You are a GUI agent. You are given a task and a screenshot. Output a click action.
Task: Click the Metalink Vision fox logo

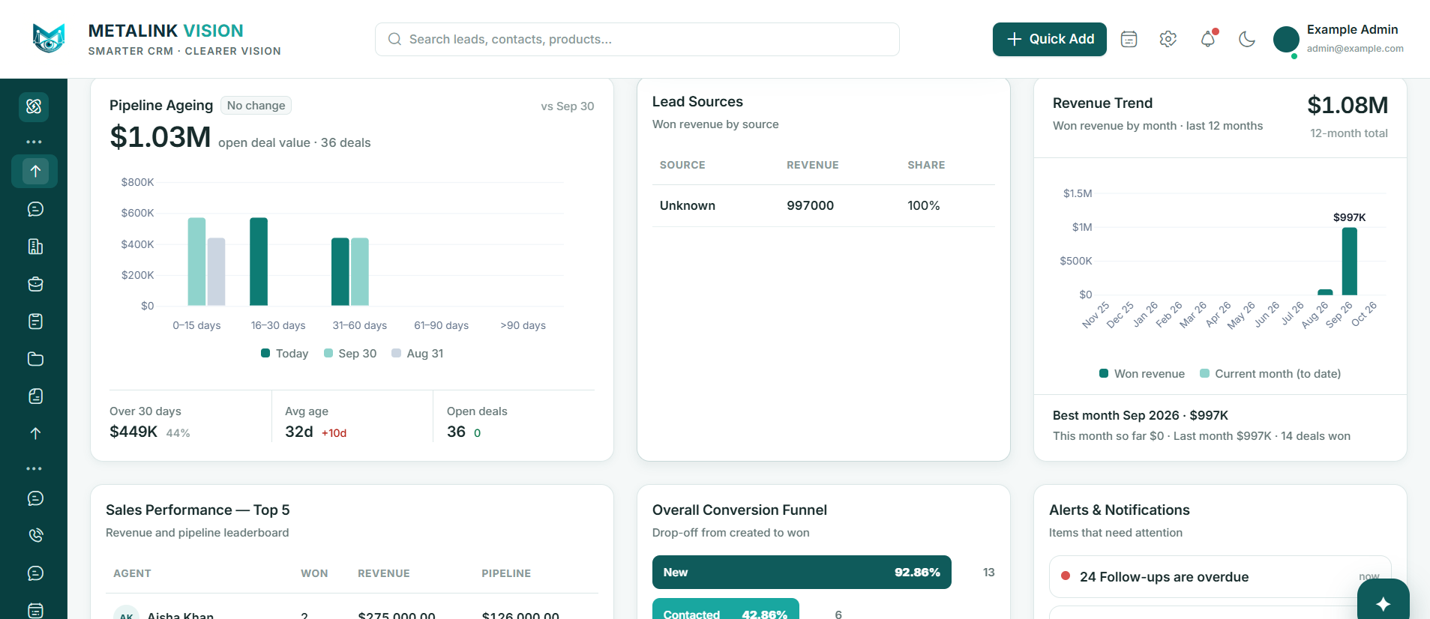(49, 38)
